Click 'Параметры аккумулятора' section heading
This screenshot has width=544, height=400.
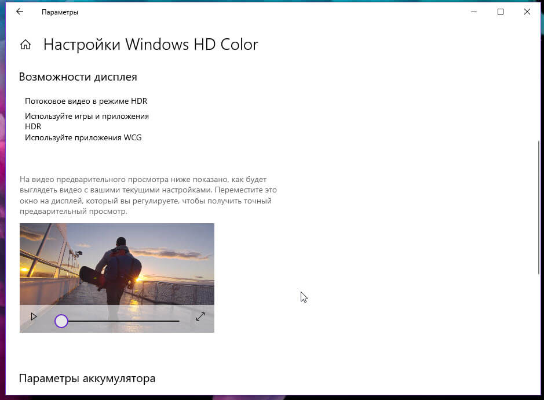pyautogui.click(x=87, y=378)
